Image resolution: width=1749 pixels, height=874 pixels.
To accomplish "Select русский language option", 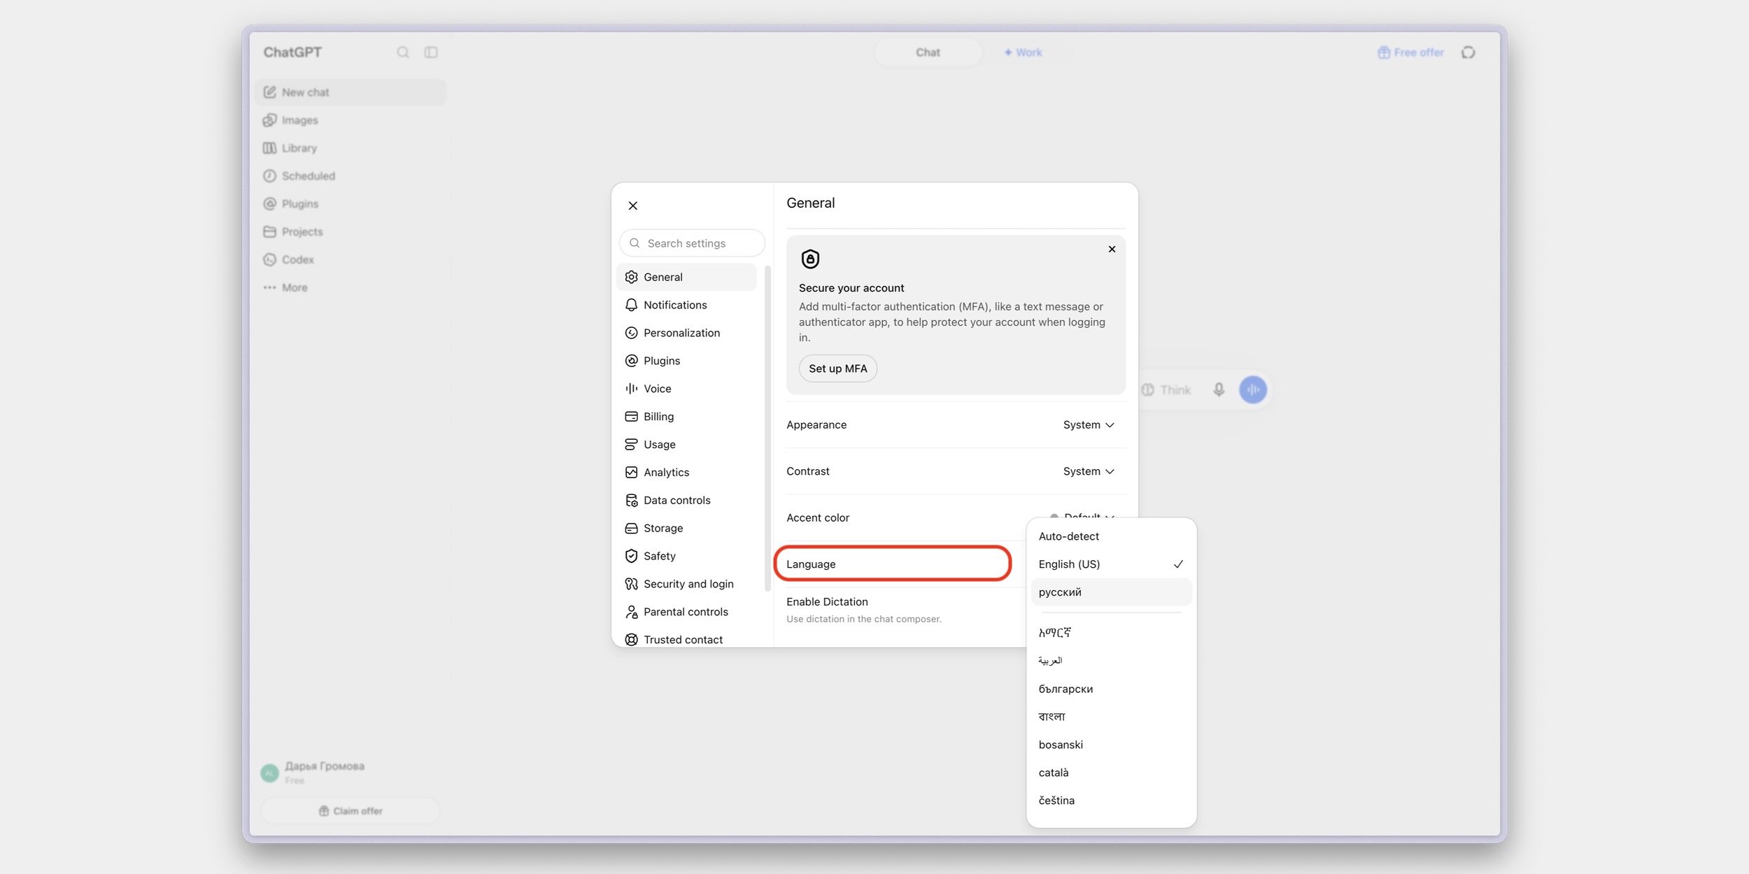I will [x=1111, y=592].
